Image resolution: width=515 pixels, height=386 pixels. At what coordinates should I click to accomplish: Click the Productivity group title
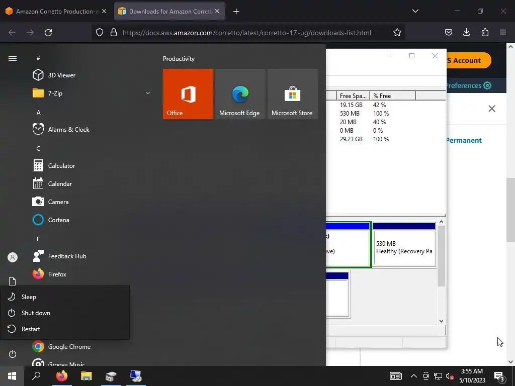tap(179, 59)
